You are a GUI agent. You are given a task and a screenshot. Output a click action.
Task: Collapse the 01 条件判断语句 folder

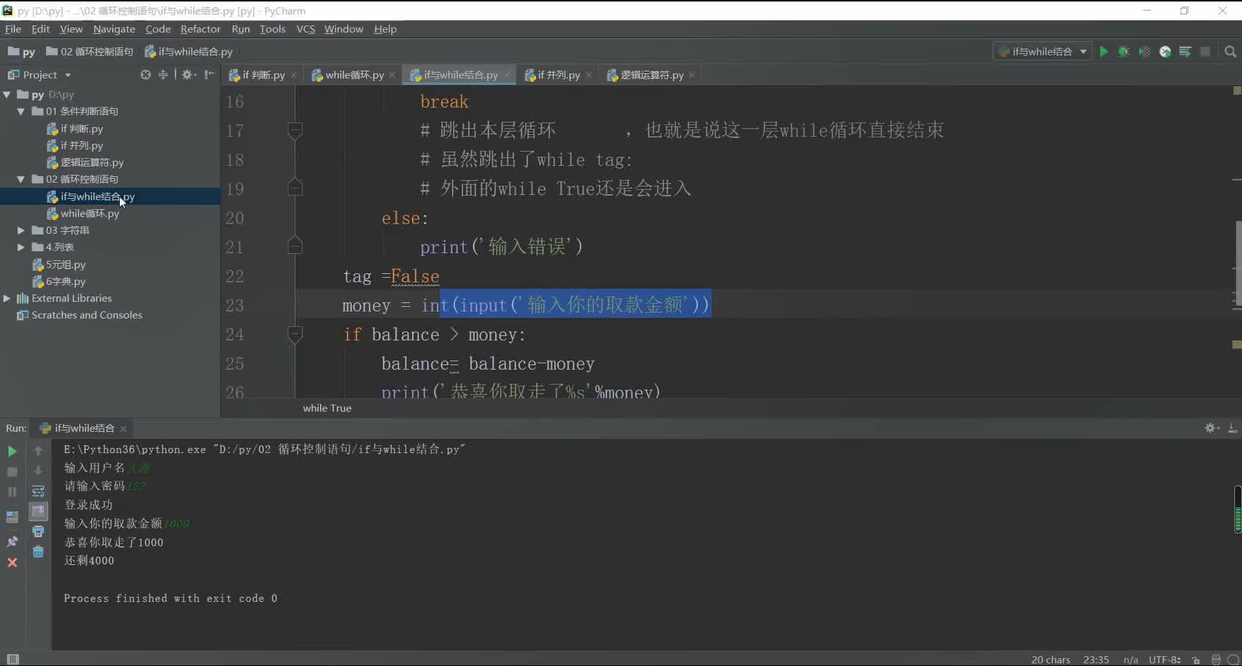21,111
